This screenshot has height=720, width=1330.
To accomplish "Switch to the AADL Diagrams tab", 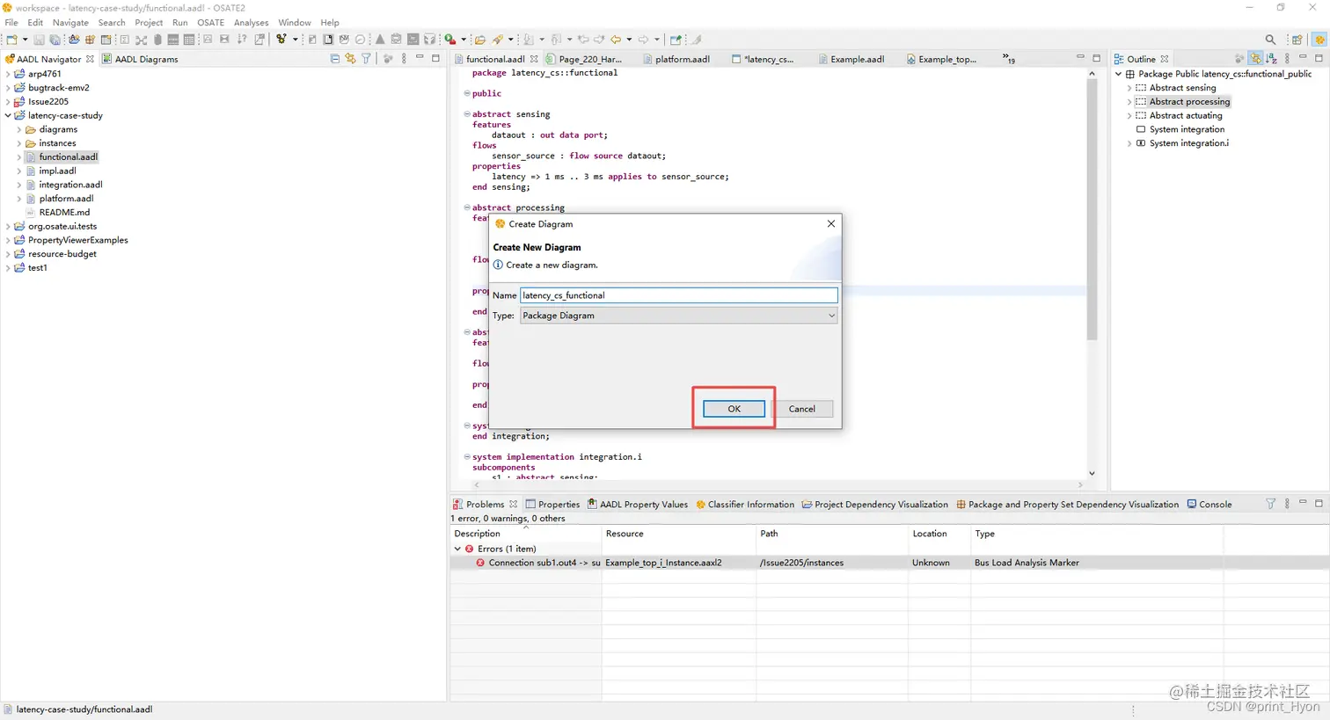I will pyautogui.click(x=140, y=59).
